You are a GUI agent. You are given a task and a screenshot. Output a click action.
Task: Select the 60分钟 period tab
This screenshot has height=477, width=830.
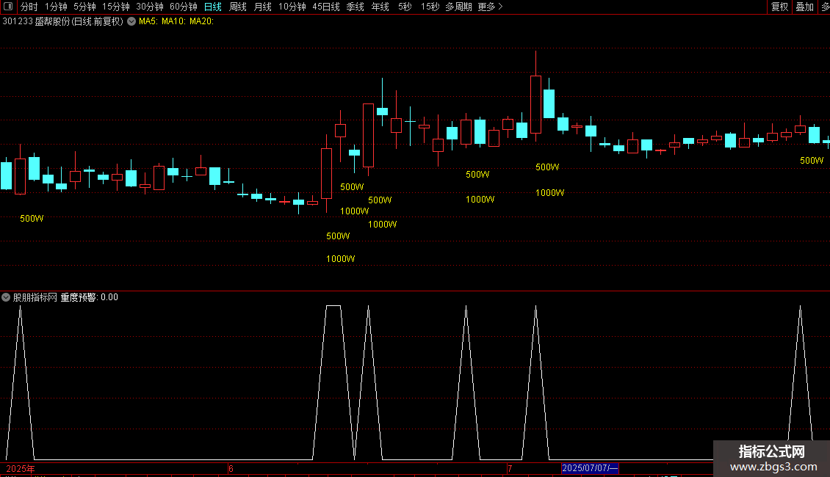[x=183, y=7]
